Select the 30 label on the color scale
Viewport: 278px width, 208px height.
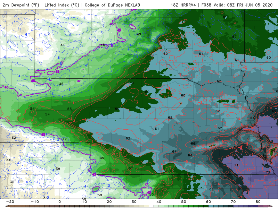point(134,202)
